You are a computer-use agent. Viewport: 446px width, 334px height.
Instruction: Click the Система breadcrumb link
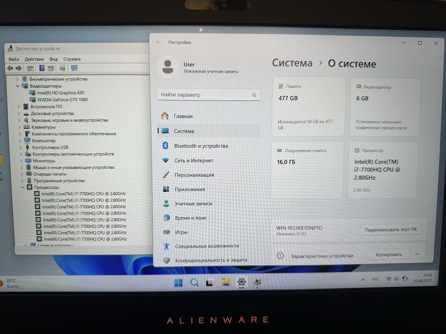(x=292, y=63)
